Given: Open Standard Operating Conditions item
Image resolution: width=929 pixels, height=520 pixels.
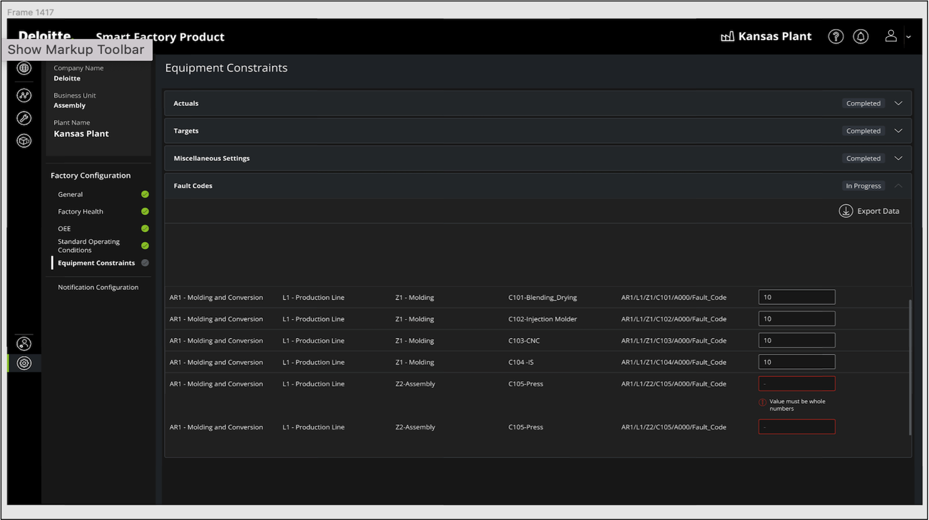Looking at the screenshot, I should click(89, 246).
